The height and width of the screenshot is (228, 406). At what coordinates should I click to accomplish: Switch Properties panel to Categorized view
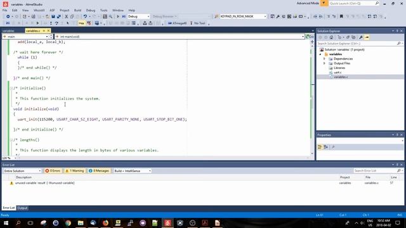320,147
